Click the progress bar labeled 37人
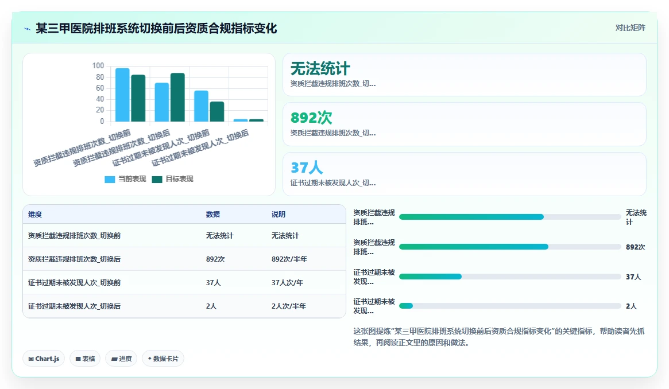The height and width of the screenshot is (389, 669). pyautogui.click(x=510, y=277)
